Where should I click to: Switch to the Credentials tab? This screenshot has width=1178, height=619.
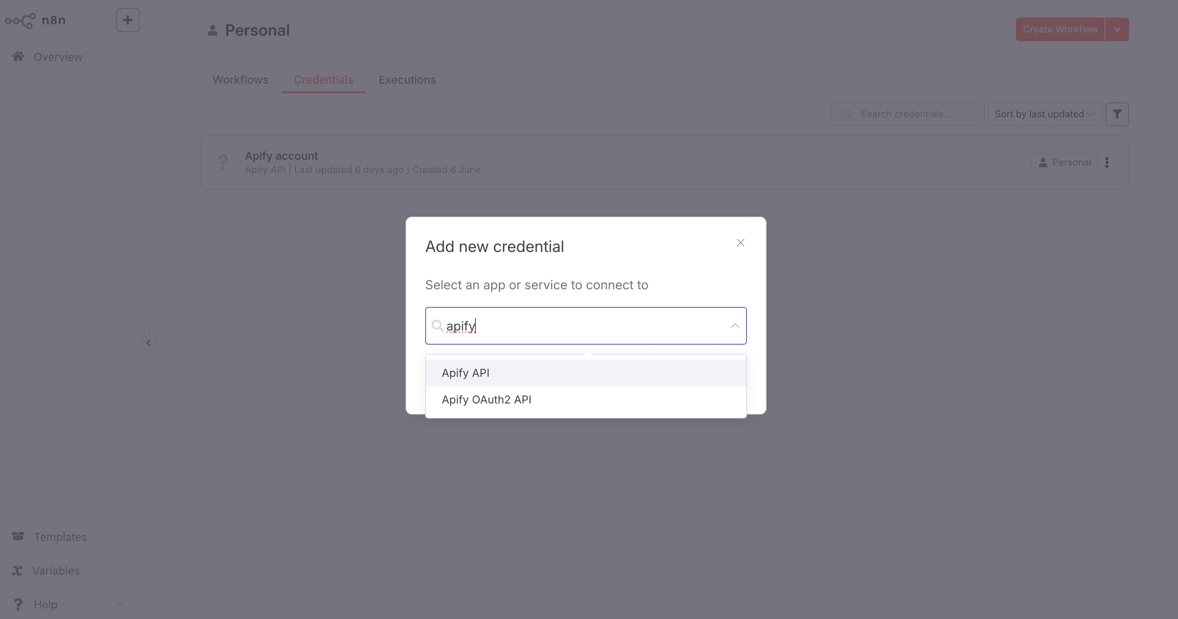pyautogui.click(x=323, y=80)
